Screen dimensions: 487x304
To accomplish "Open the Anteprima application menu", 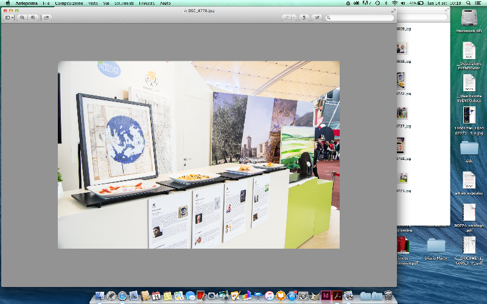I will 26,3.
